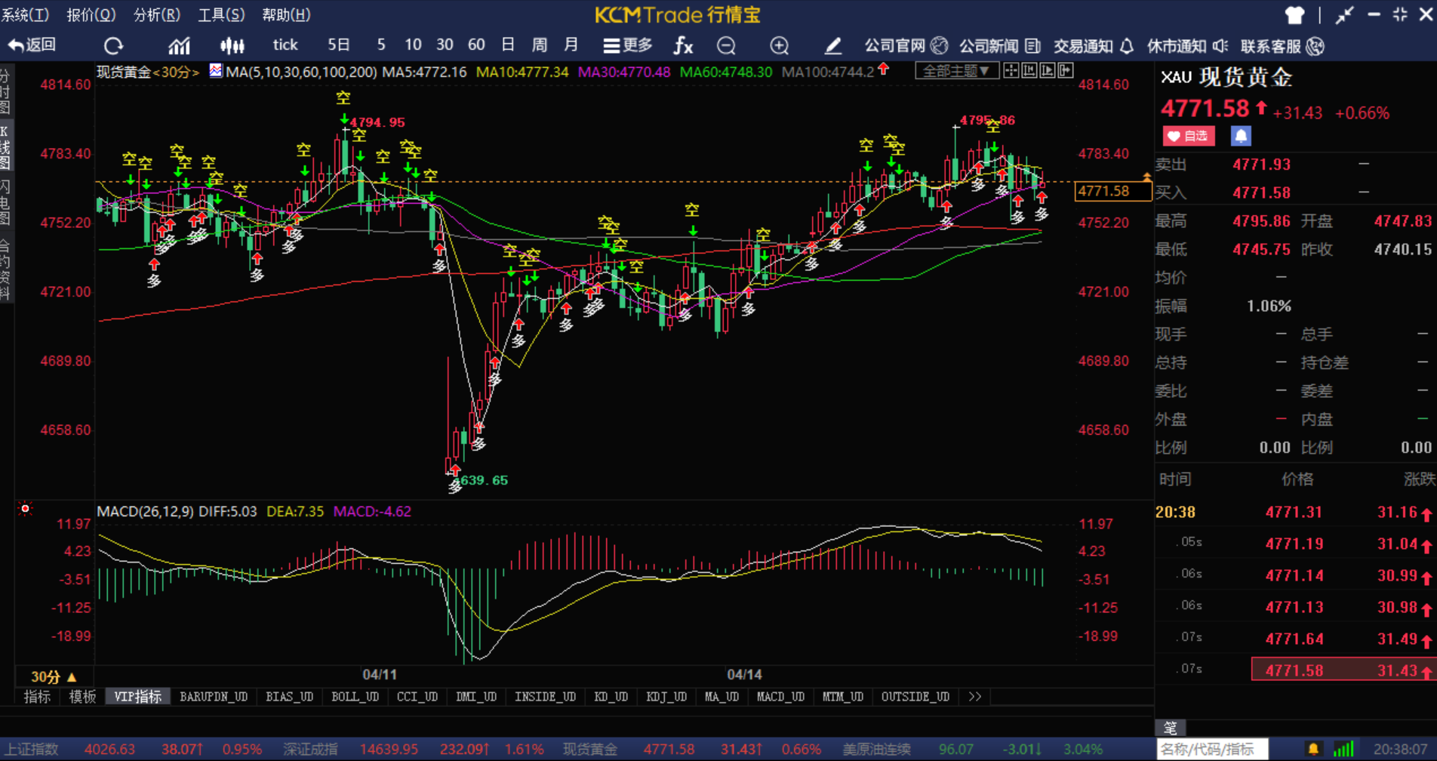Switch to the VIP指标 tab
This screenshot has width=1437, height=761.
pos(138,697)
